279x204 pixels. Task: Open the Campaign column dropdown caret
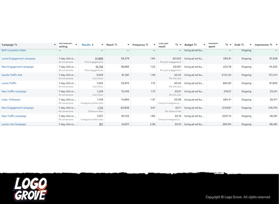tap(55, 45)
